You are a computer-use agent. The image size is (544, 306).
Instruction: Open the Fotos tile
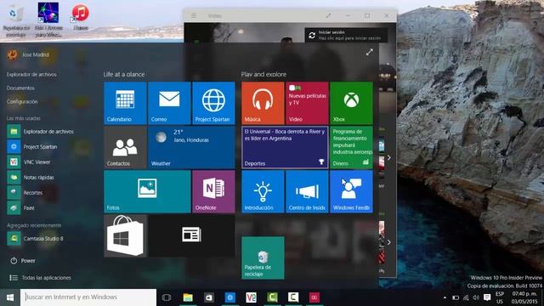coord(147,191)
